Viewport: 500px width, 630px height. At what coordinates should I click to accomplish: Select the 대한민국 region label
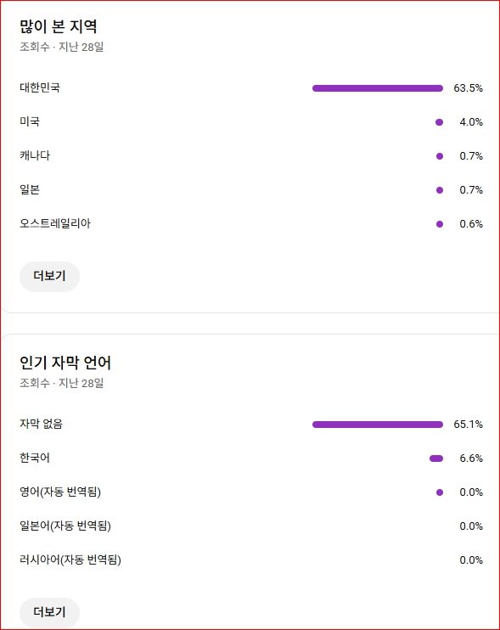click(40, 87)
